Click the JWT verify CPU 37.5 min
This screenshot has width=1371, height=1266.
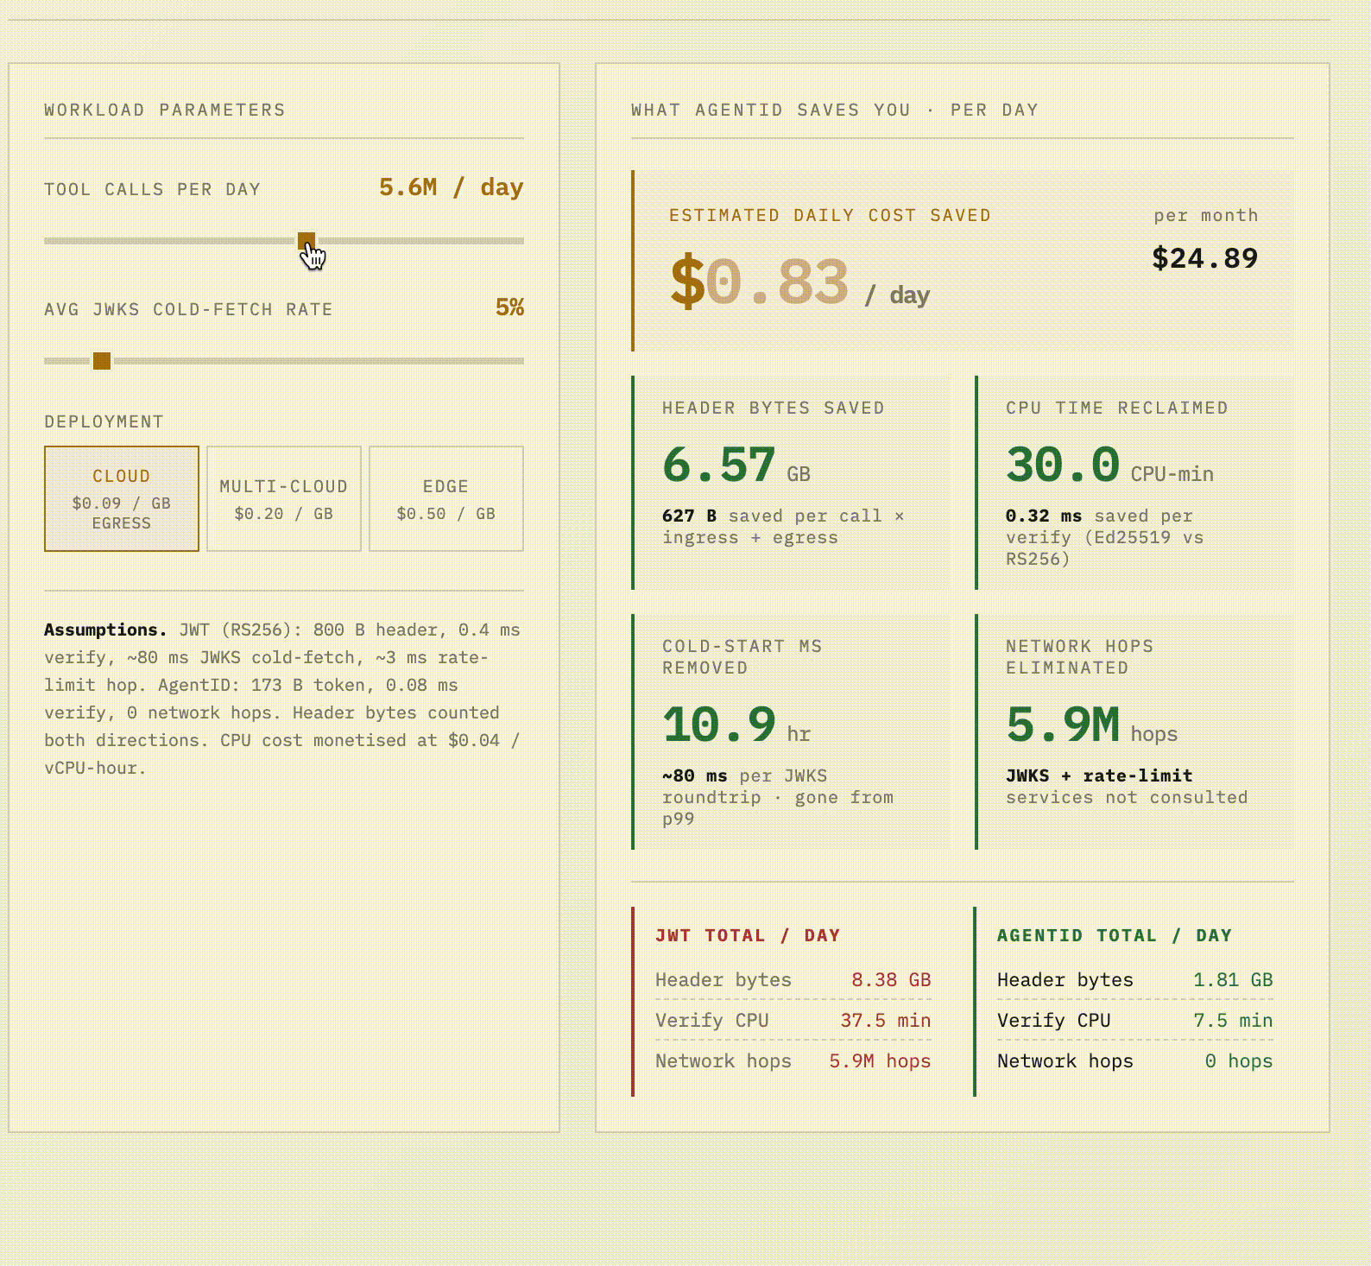tap(886, 1021)
